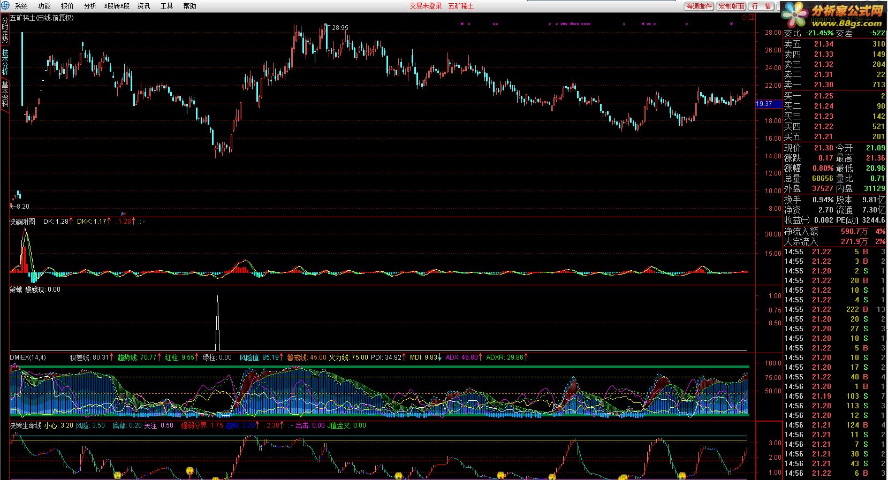Click the 火力线: 75.00 value
888x480 pixels.
[348, 357]
